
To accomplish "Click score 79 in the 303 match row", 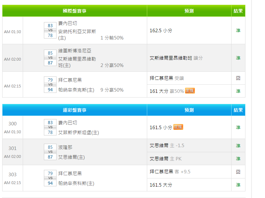I will [x=50, y=173].
